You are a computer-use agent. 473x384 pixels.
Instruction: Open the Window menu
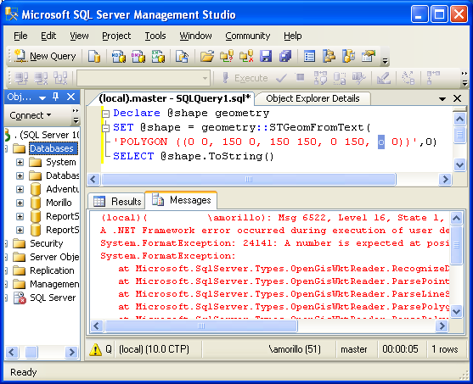(196, 36)
